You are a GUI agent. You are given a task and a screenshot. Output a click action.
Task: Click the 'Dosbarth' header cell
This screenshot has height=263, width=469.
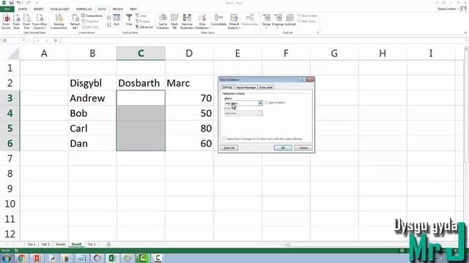pyautogui.click(x=141, y=83)
